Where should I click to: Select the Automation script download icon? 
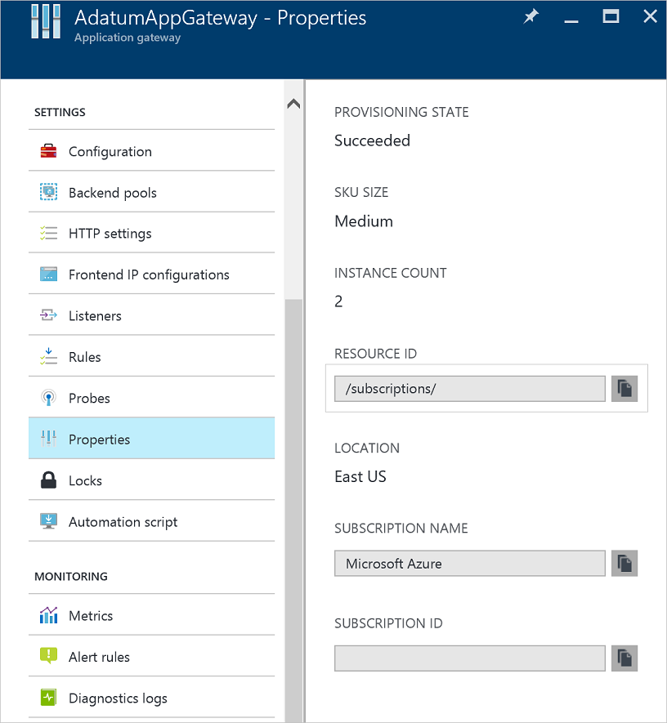[x=49, y=520]
